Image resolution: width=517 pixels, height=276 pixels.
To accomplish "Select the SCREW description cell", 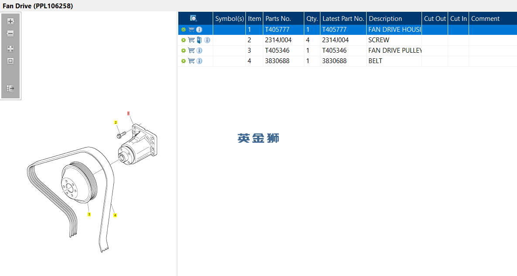I will [394, 40].
